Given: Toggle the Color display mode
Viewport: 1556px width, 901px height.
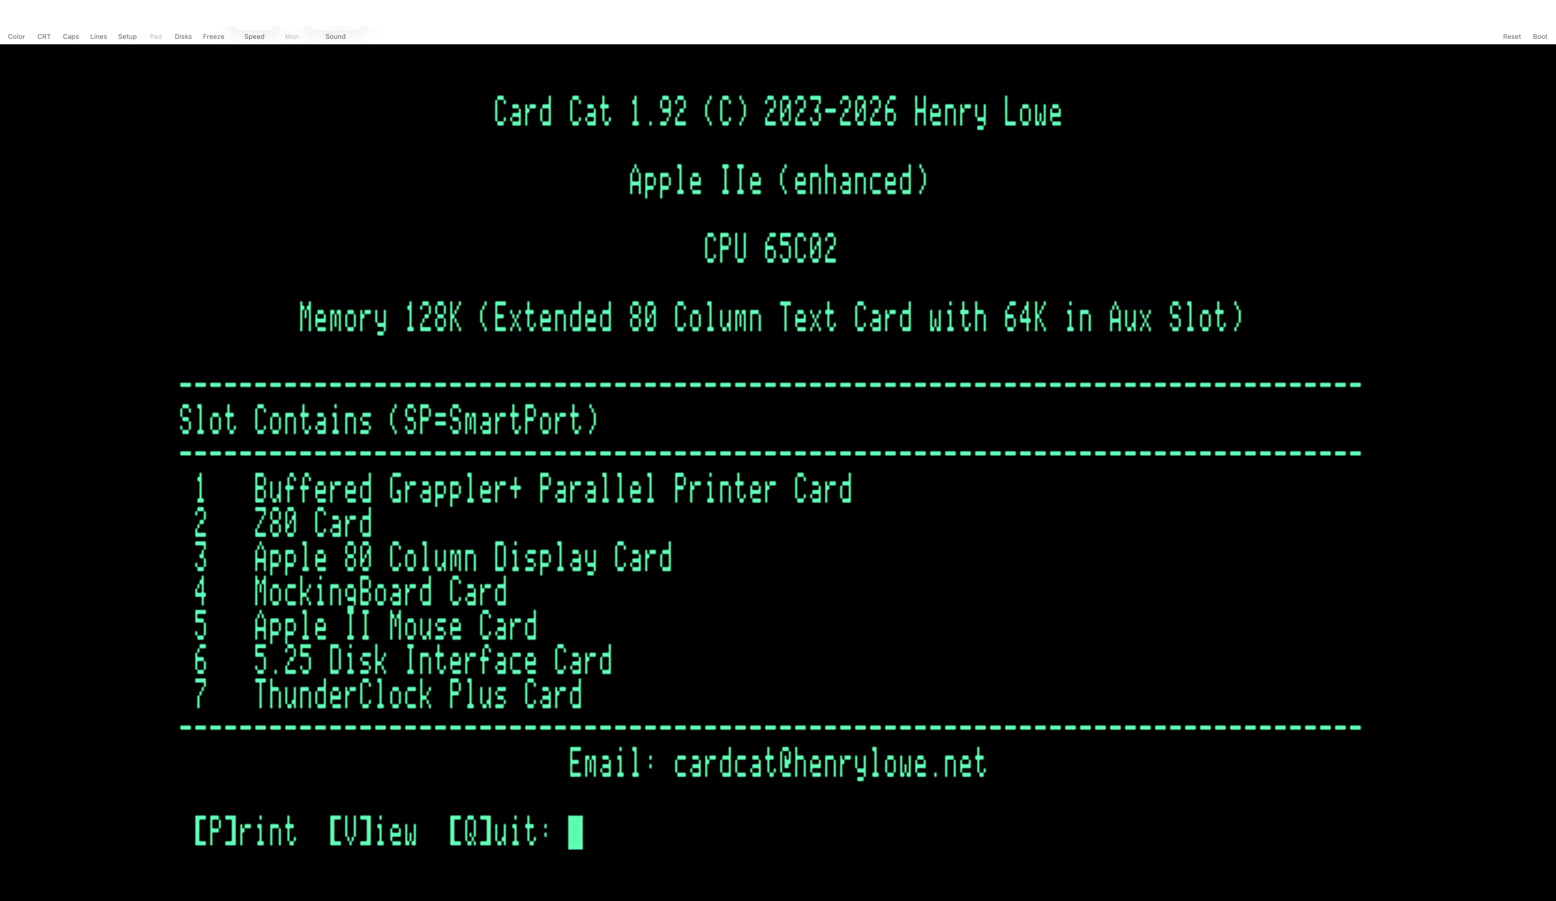Looking at the screenshot, I should [16, 36].
